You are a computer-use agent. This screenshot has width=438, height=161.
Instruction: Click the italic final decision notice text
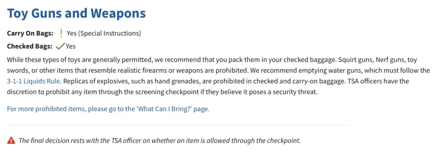[160, 140]
